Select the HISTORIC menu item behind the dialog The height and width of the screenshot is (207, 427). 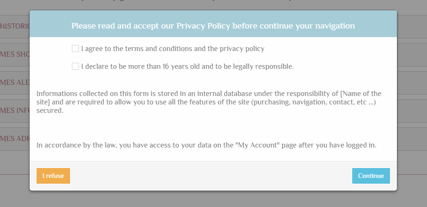click(15, 27)
